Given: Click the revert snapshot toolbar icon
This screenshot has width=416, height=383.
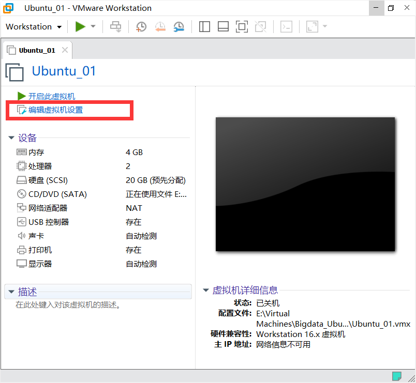Looking at the screenshot, I should click(x=160, y=27).
